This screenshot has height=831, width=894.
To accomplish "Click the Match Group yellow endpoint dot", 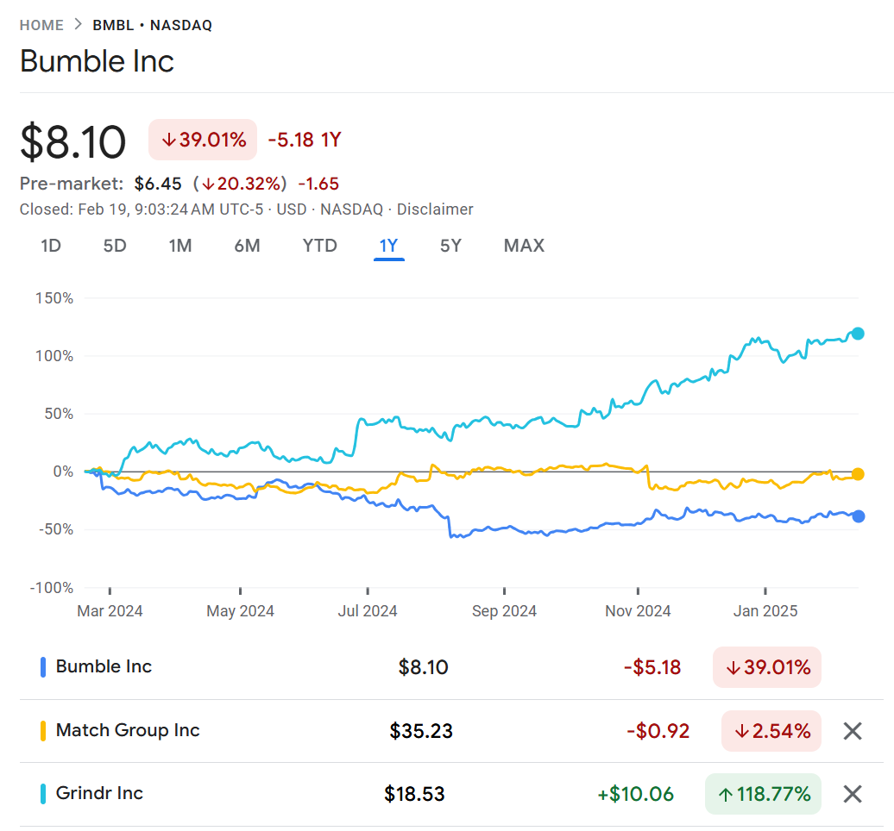I will point(858,474).
